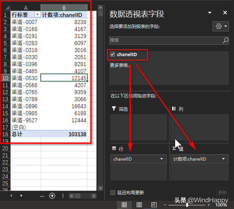Select row 10 header
234x209 pixels.
5,78
